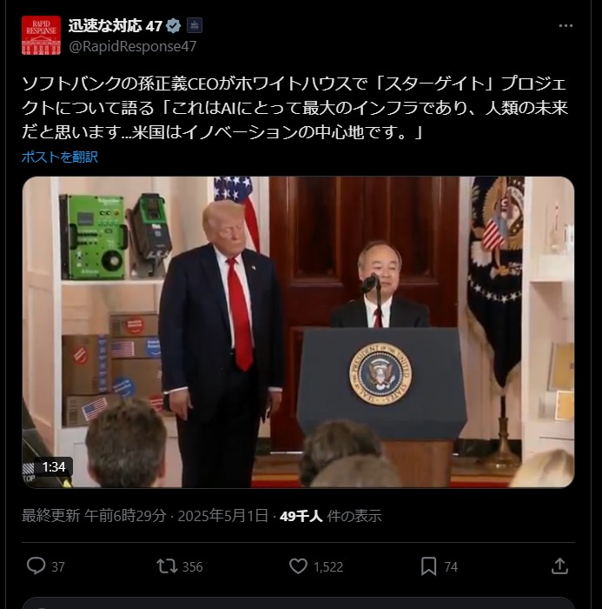Screen dimensions: 602x609
Task: Click the affiliation badge next to verified mark
Action: click(x=195, y=25)
